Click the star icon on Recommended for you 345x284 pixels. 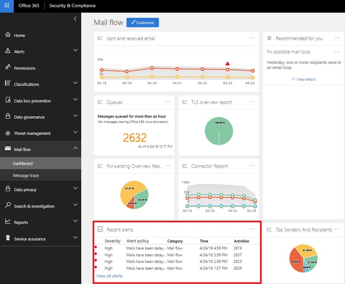269,38
